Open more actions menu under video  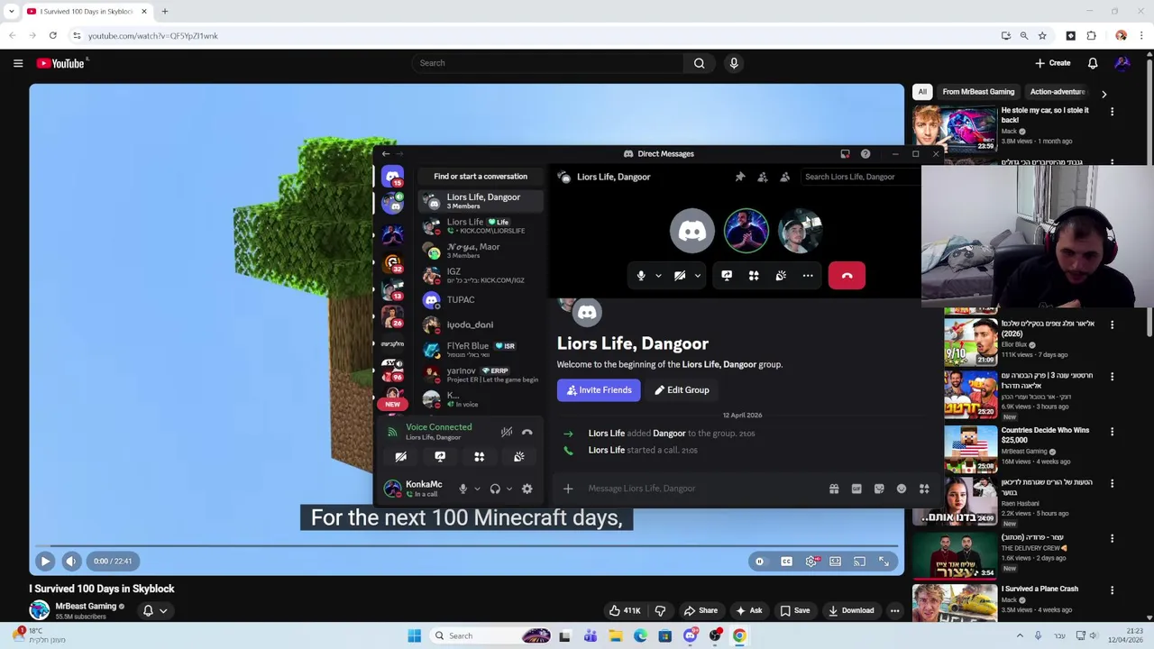pos(894,610)
